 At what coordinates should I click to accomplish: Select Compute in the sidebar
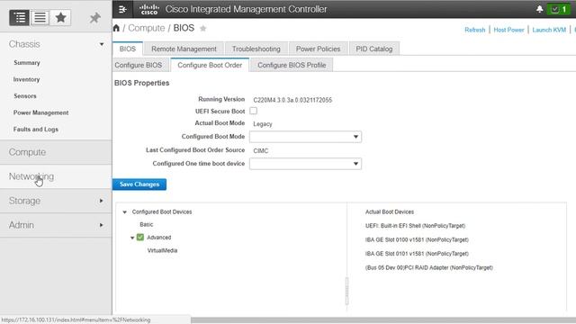(x=56, y=152)
